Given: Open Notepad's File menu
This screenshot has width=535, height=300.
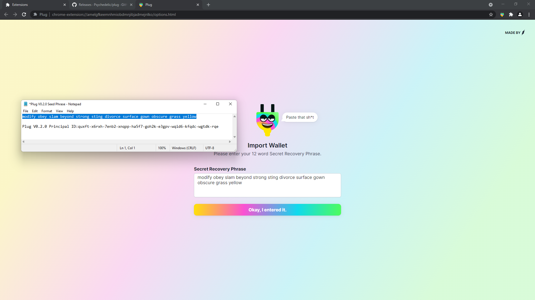Looking at the screenshot, I should coord(26,111).
